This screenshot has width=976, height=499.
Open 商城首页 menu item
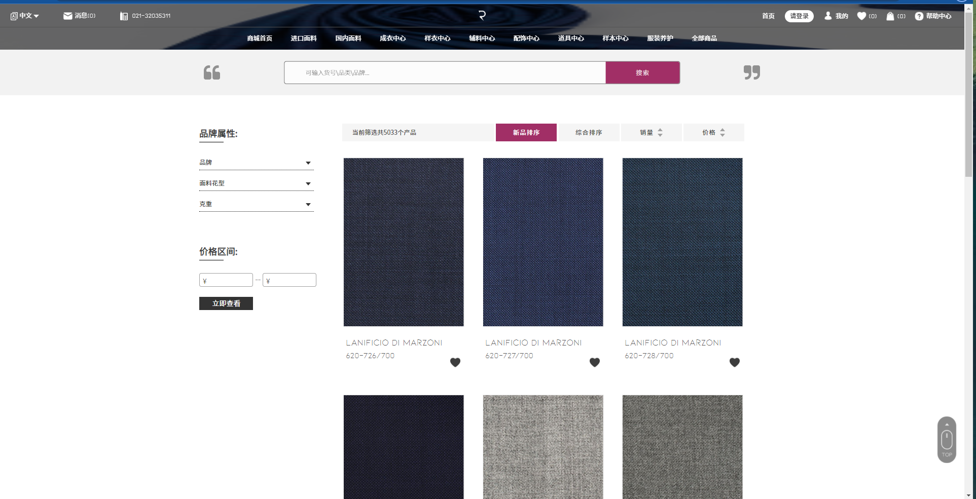[x=260, y=39]
